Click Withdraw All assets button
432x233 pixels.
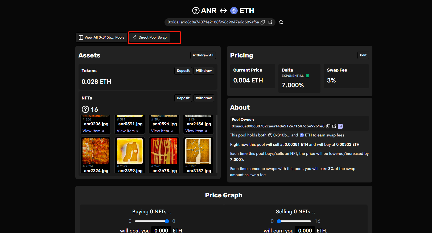tap(203, 55)
